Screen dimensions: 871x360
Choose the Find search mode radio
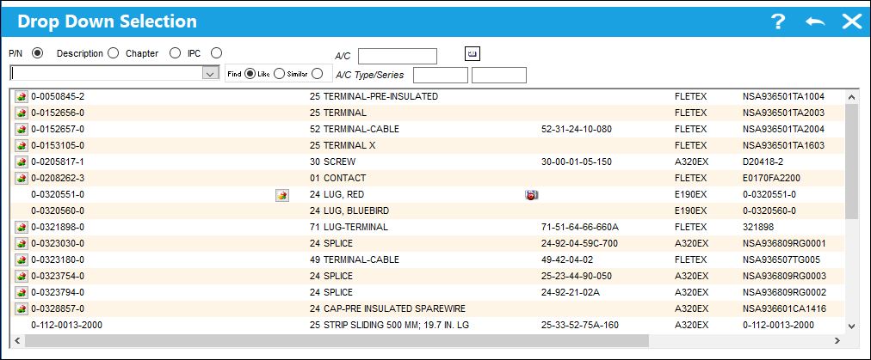point(250,73)
